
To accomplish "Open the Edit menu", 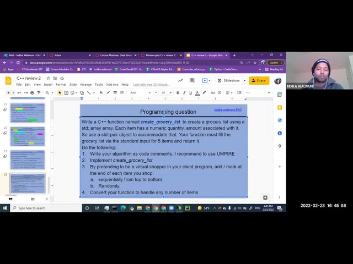I will coord(28,85).
